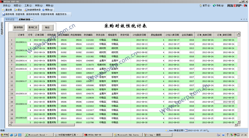Click the 质检提前期 column header

(x=156, y=35)
